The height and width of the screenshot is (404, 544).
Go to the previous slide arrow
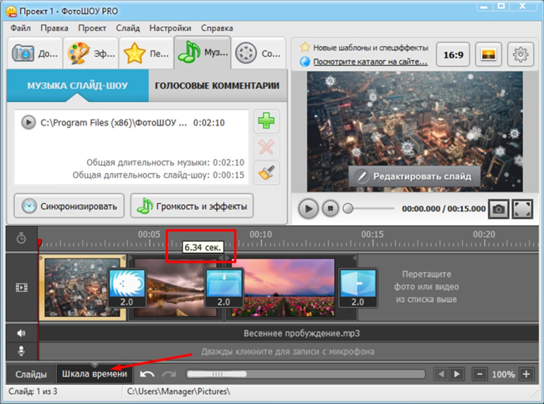point(441,374)
